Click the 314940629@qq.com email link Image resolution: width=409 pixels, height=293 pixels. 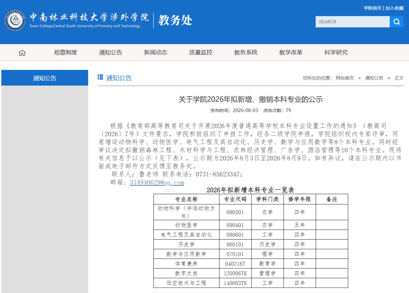(x=157, y=182)
